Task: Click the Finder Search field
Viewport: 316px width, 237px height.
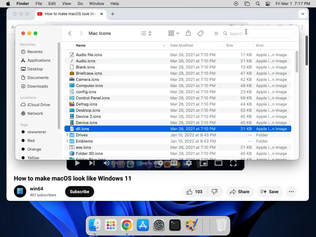Action: point(259,33)
